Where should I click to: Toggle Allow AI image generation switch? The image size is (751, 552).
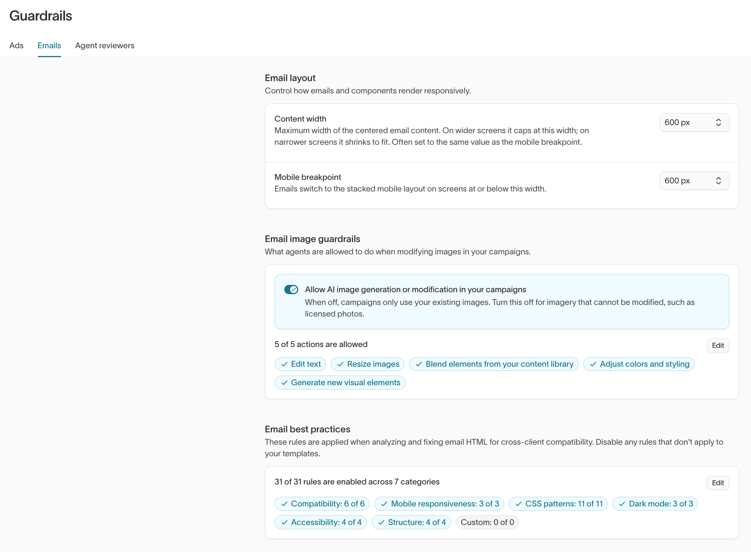tap(291, 290)
